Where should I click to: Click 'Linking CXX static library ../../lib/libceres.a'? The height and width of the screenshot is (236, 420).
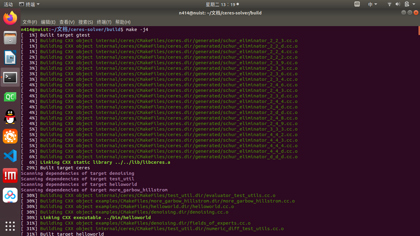(x=105, y=162)
